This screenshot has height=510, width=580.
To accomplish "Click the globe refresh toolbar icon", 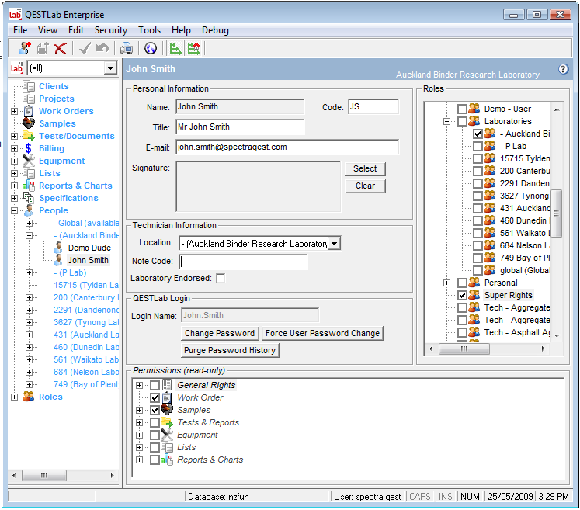I will point(151,49).
